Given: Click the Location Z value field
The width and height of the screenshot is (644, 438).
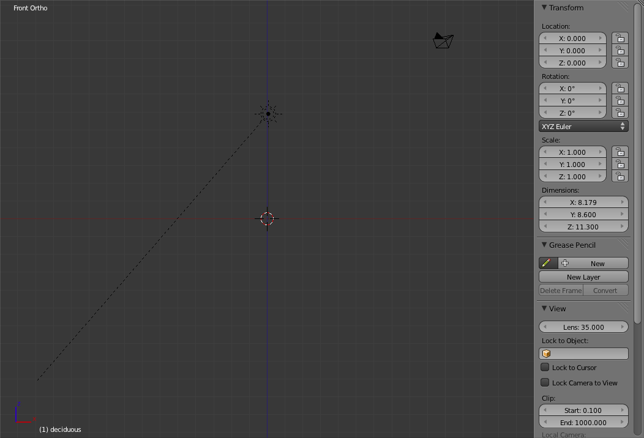Looking at the screenshot, I should (x=572, y=62).
